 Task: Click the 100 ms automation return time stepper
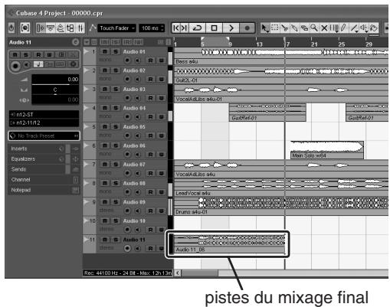pos(162,28)
